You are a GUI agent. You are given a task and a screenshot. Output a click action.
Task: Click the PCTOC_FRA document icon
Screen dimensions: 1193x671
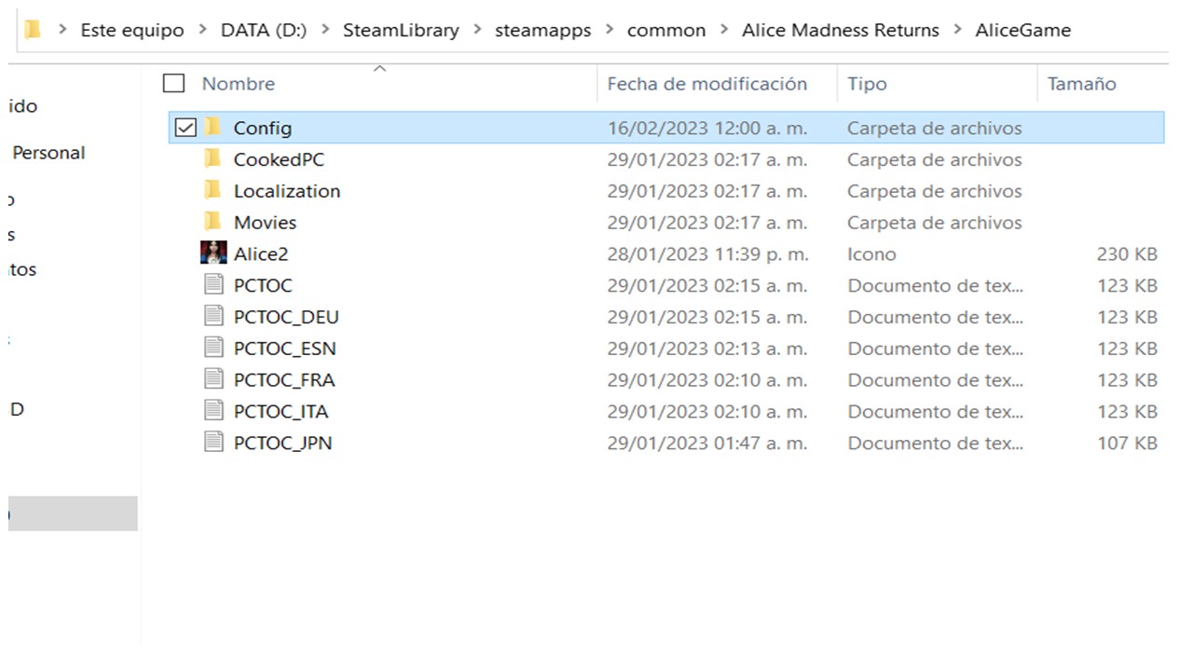(x=214, y=380)
